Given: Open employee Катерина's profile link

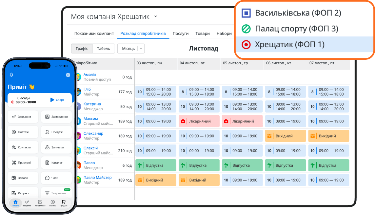Looking at the screenshot, I should click(92, 104).
